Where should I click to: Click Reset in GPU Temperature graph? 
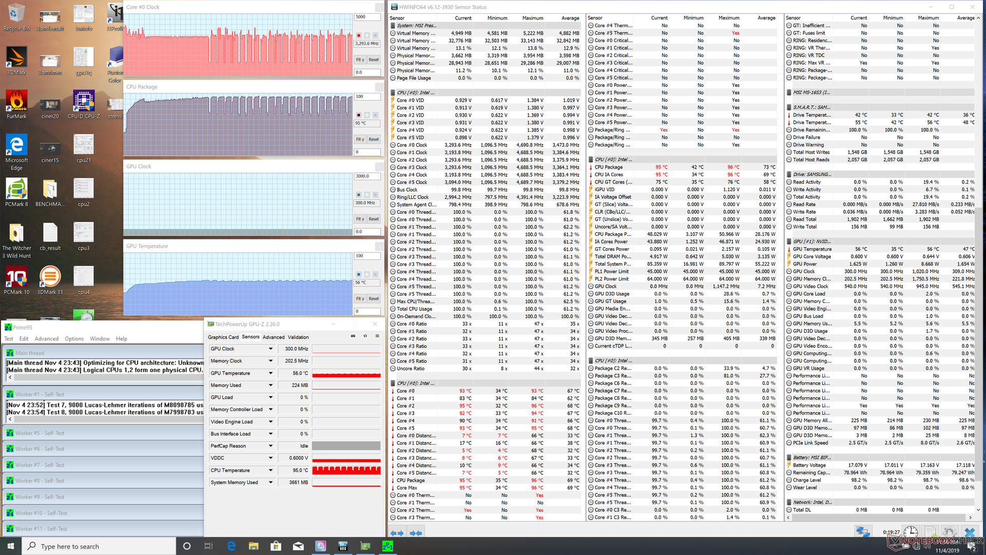click(374, 299)
